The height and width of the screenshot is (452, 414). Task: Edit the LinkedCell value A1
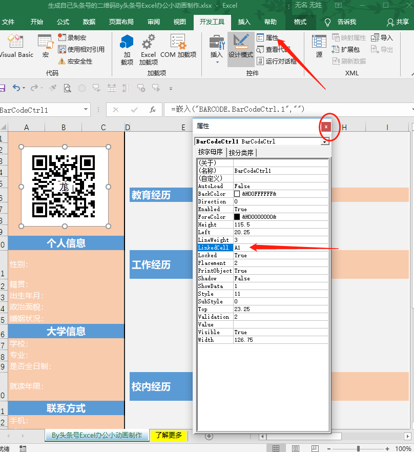point(281,248)
